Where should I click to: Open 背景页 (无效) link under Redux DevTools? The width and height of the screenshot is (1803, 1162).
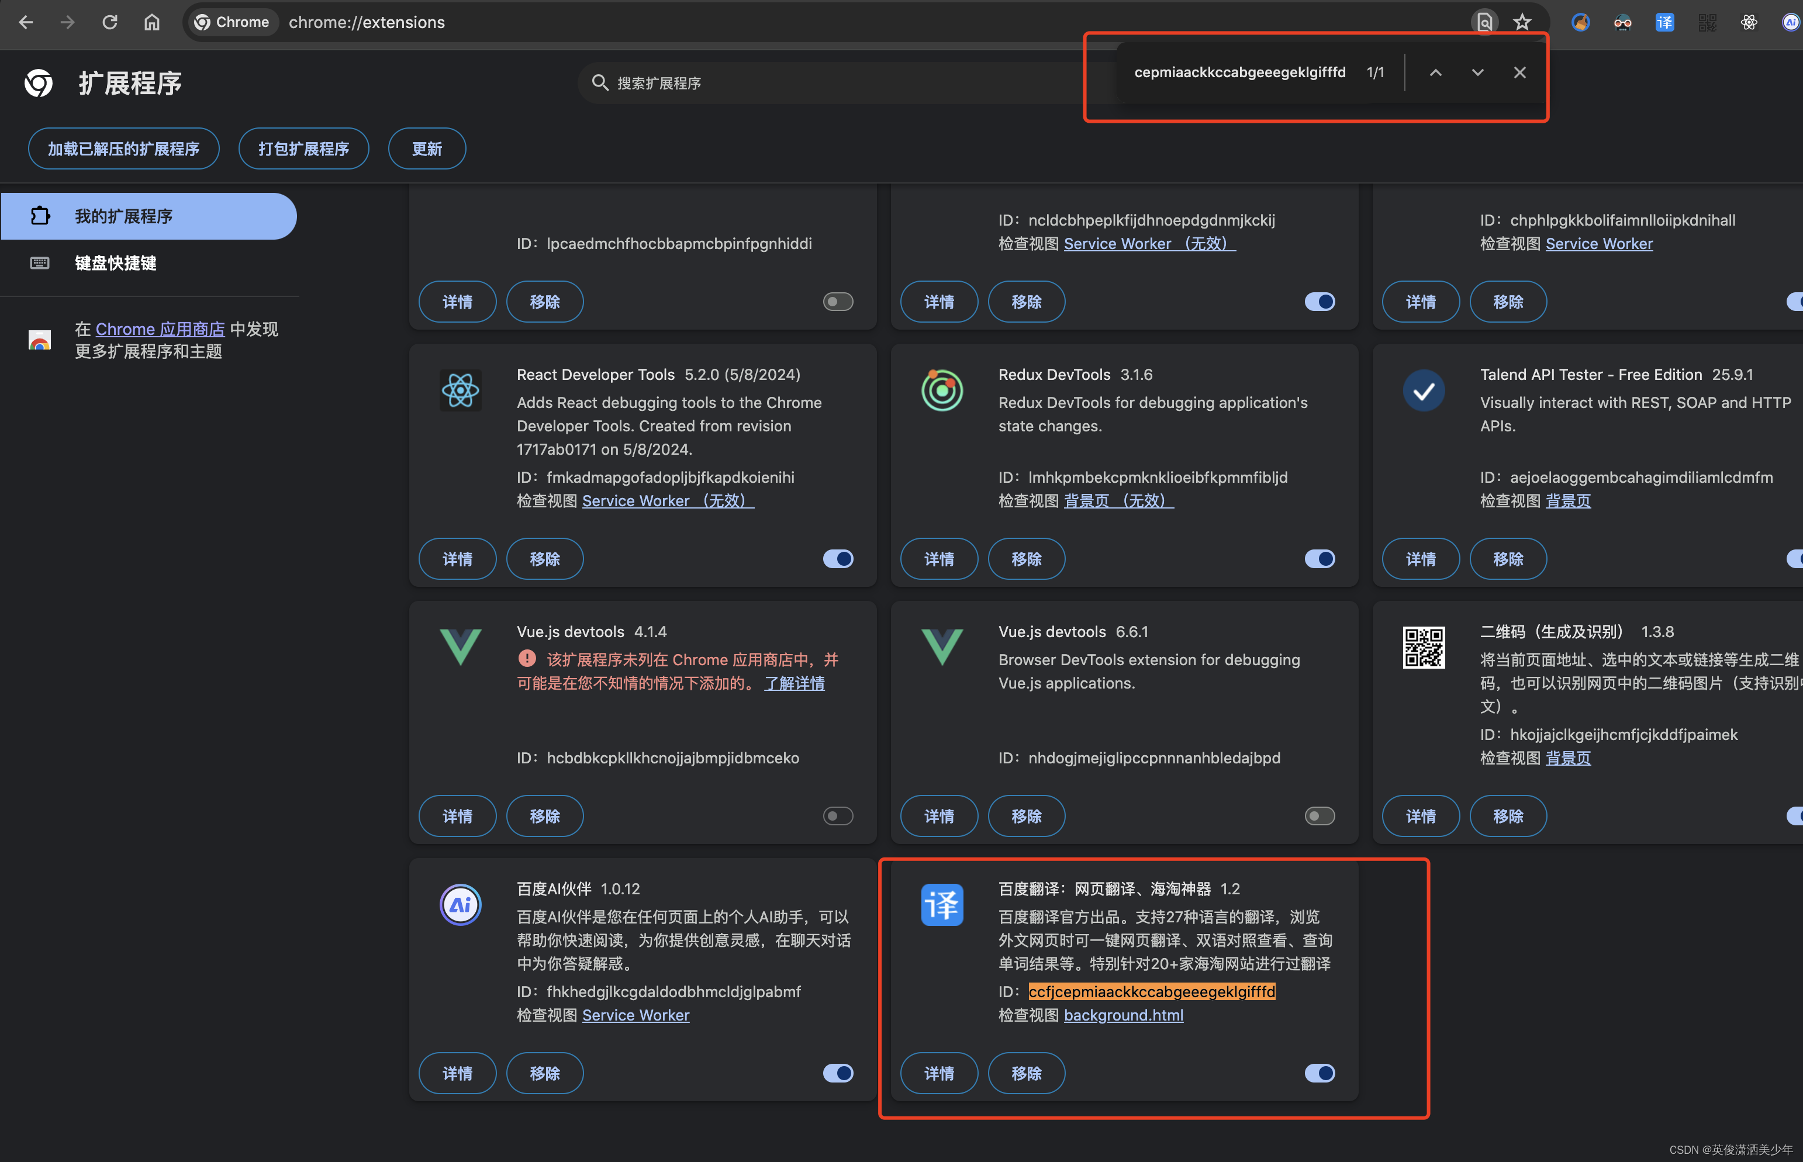(1118, 501)
